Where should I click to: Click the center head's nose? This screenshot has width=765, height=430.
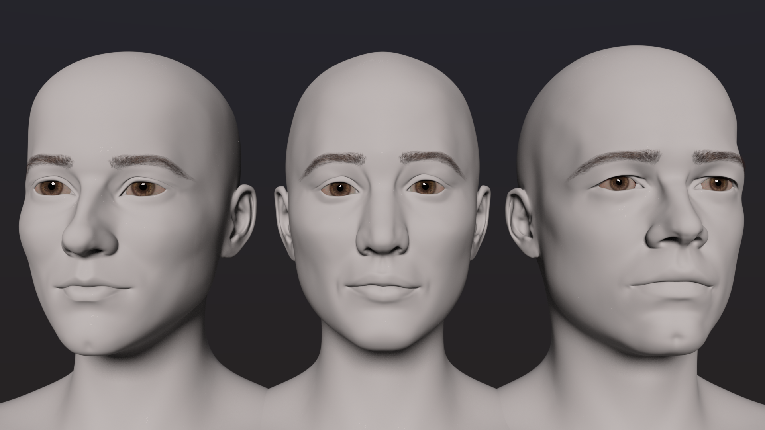click(382, 239)
